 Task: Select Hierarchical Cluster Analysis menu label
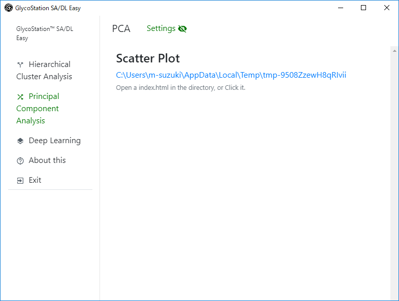point(44,71)
